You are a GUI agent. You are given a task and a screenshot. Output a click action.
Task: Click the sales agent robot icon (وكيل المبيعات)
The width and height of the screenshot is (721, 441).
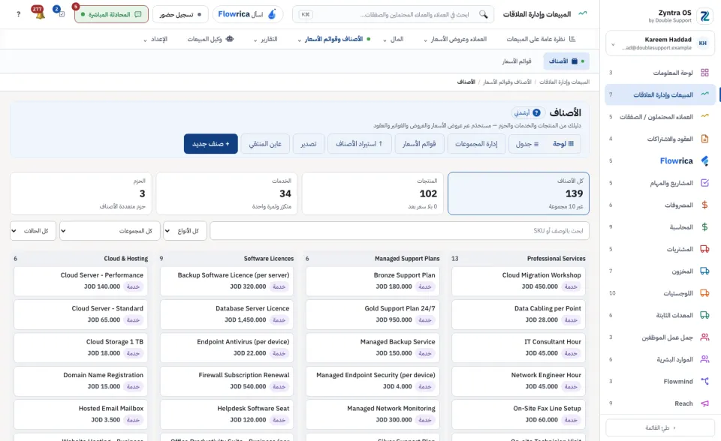point(230,39)
